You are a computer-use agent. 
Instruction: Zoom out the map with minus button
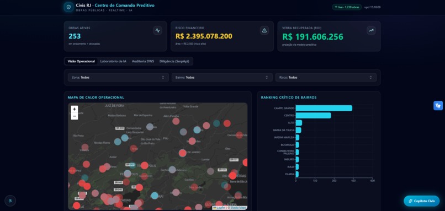75,116
